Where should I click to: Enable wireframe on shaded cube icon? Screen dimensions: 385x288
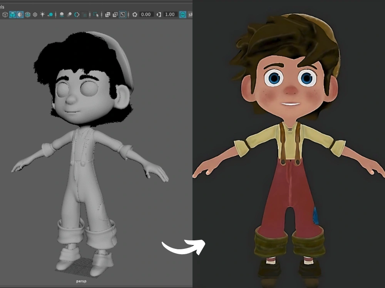pos(28,15)
